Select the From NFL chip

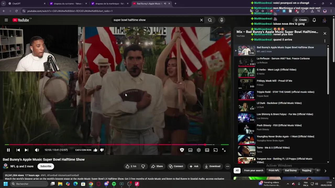point(274,171)
